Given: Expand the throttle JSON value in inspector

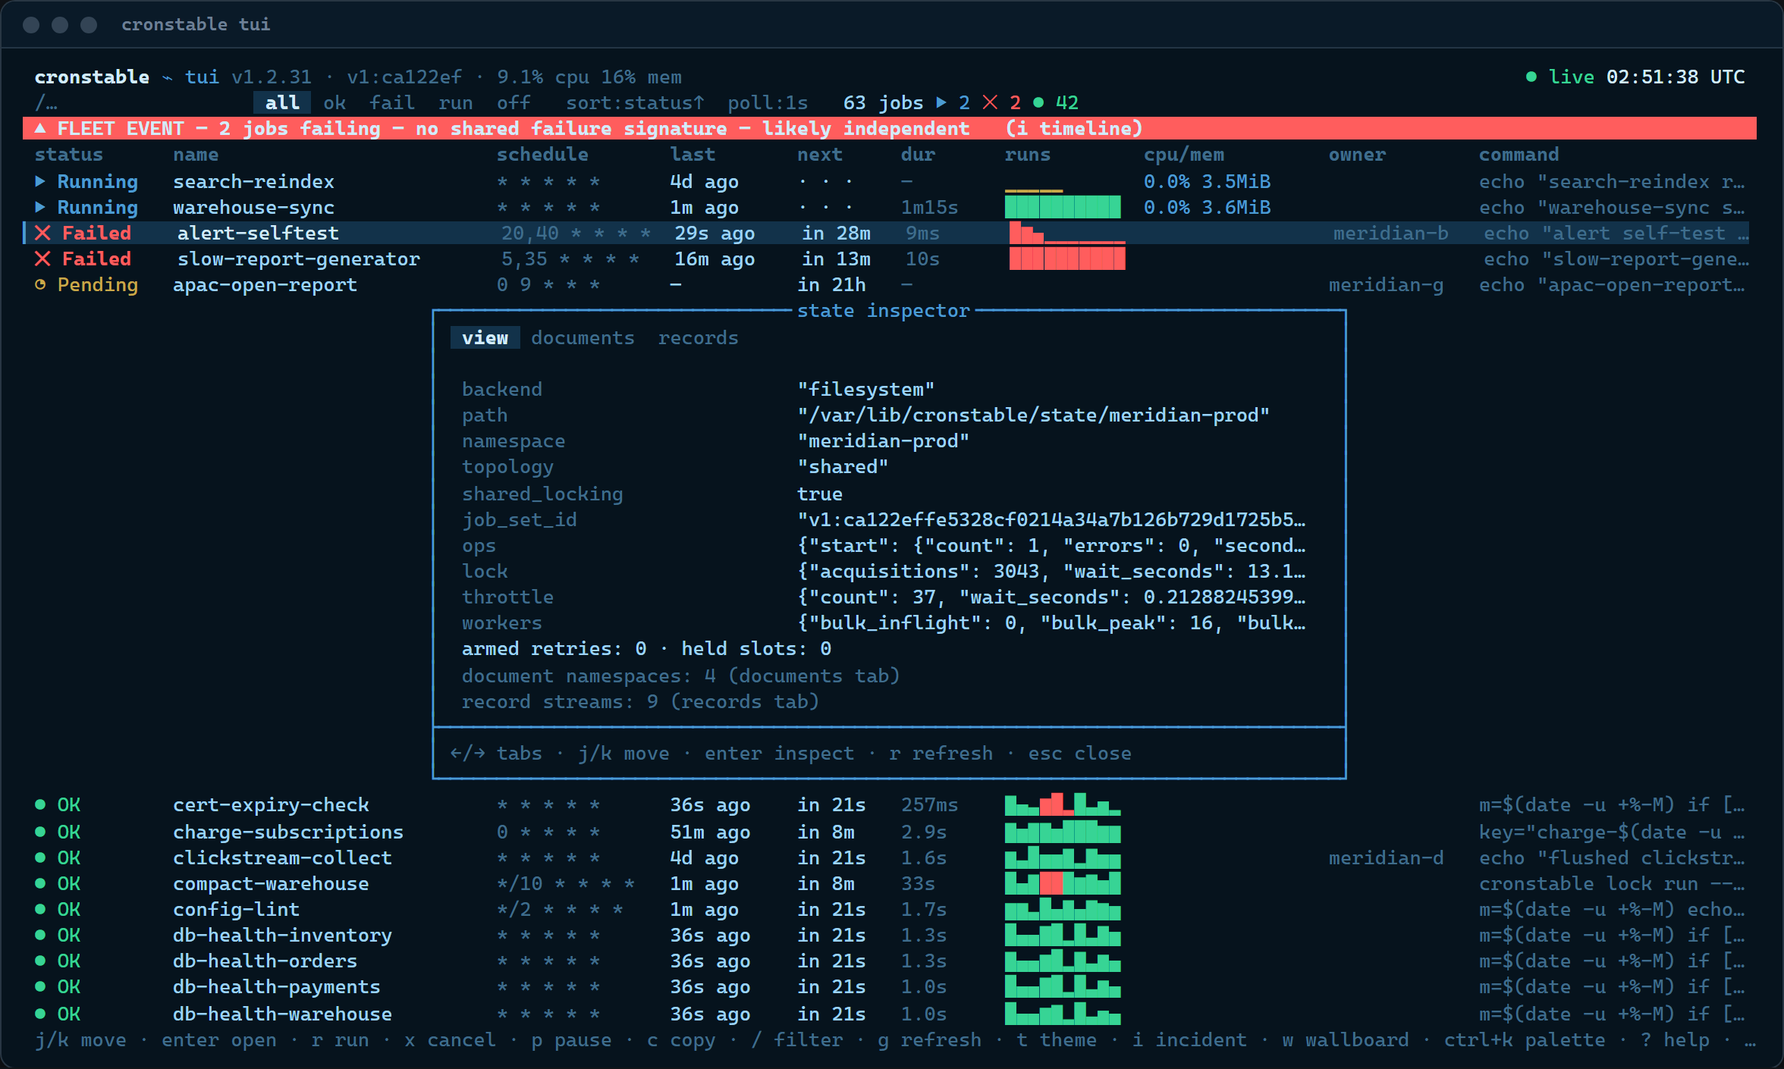Looking at the screenshot, I should tap(1051, 597).
